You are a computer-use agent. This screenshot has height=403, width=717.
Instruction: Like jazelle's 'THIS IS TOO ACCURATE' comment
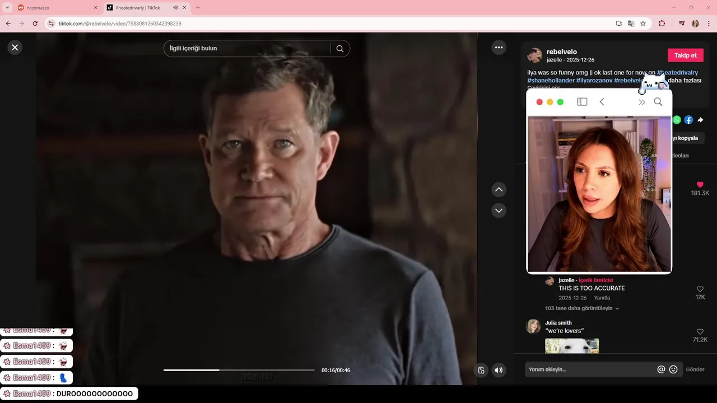[700, 289]
